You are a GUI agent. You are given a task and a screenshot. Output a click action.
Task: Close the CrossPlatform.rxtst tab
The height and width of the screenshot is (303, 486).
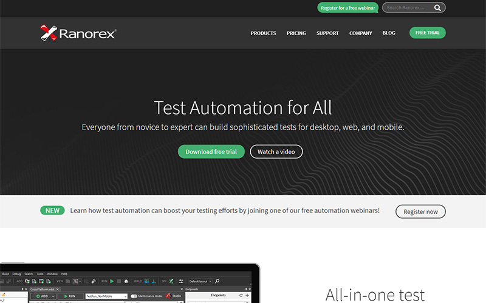(x=57, y=290)
